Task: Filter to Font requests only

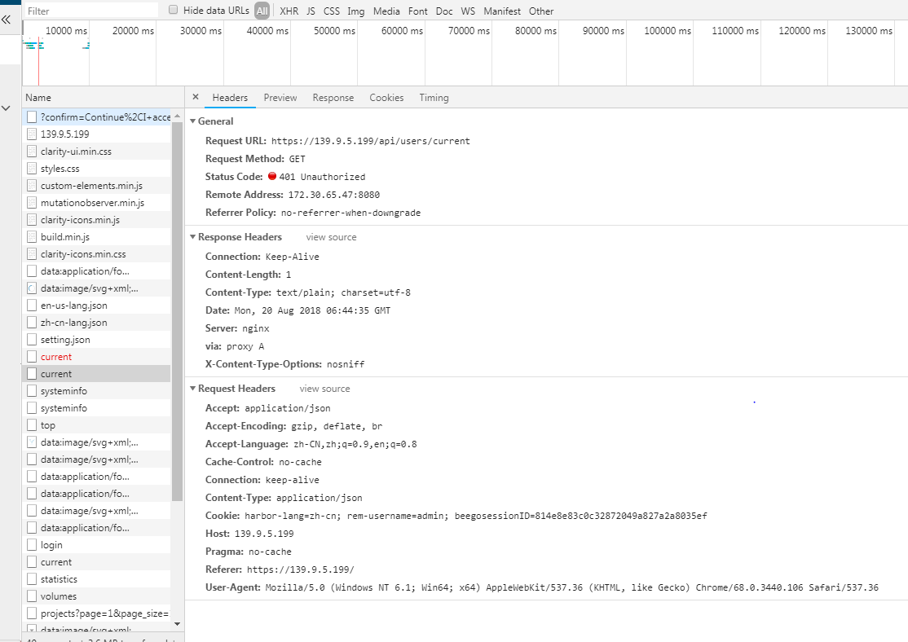Action: 417,11
